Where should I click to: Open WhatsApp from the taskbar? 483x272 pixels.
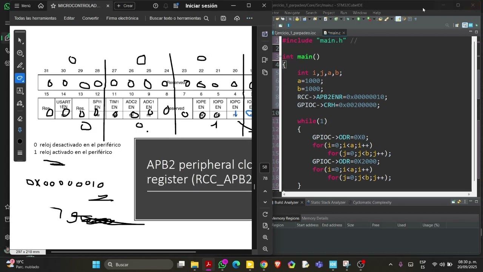coord(222,264)
